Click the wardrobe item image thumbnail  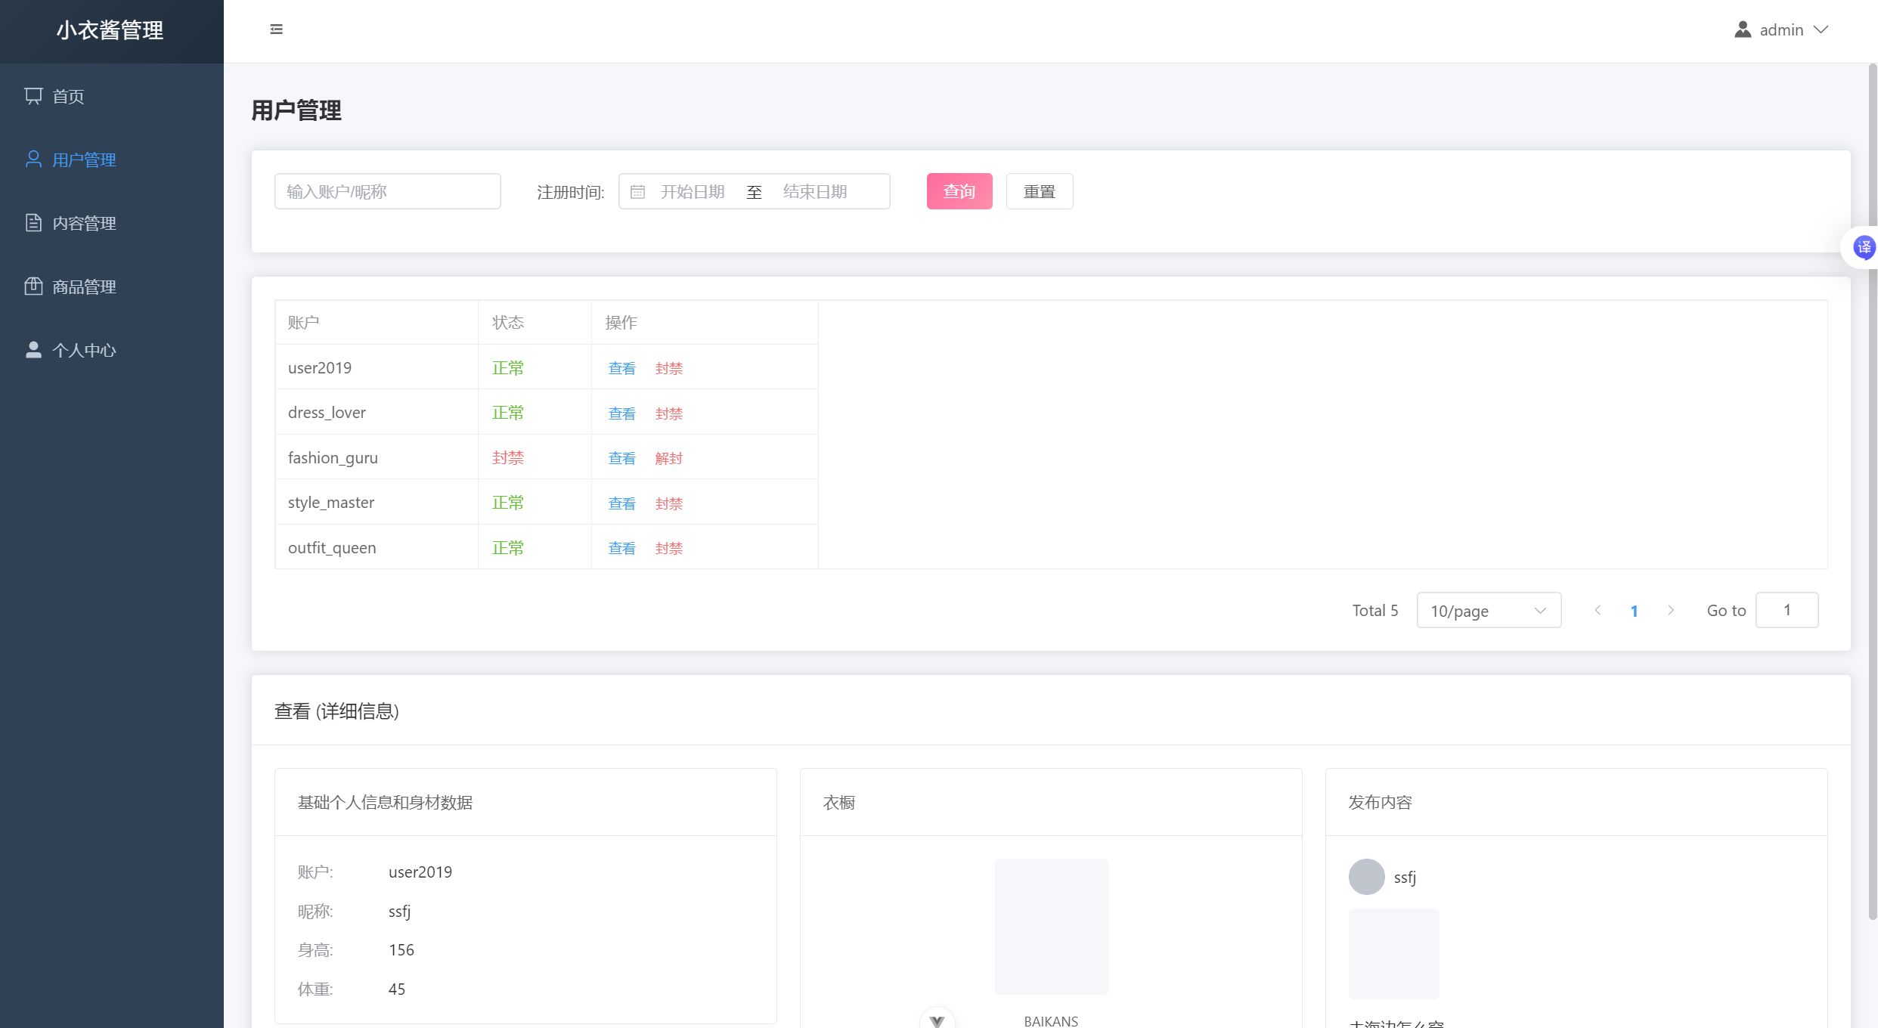point(1051,927)
